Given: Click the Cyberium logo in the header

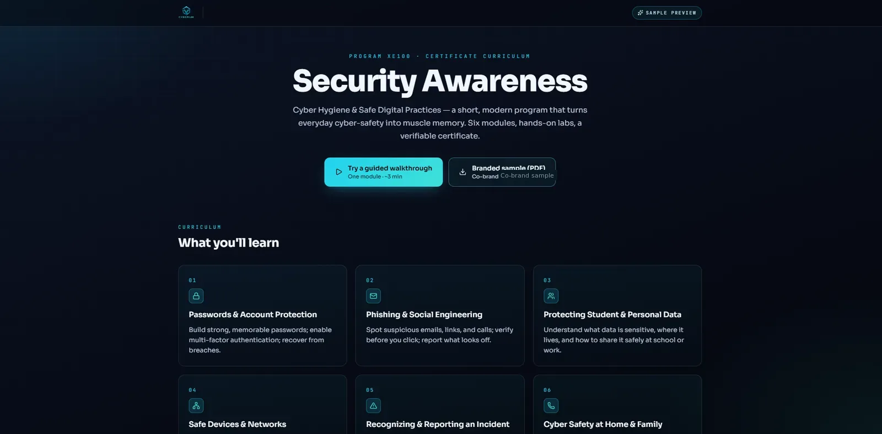Looking at the screenshot, I should 186,12.
